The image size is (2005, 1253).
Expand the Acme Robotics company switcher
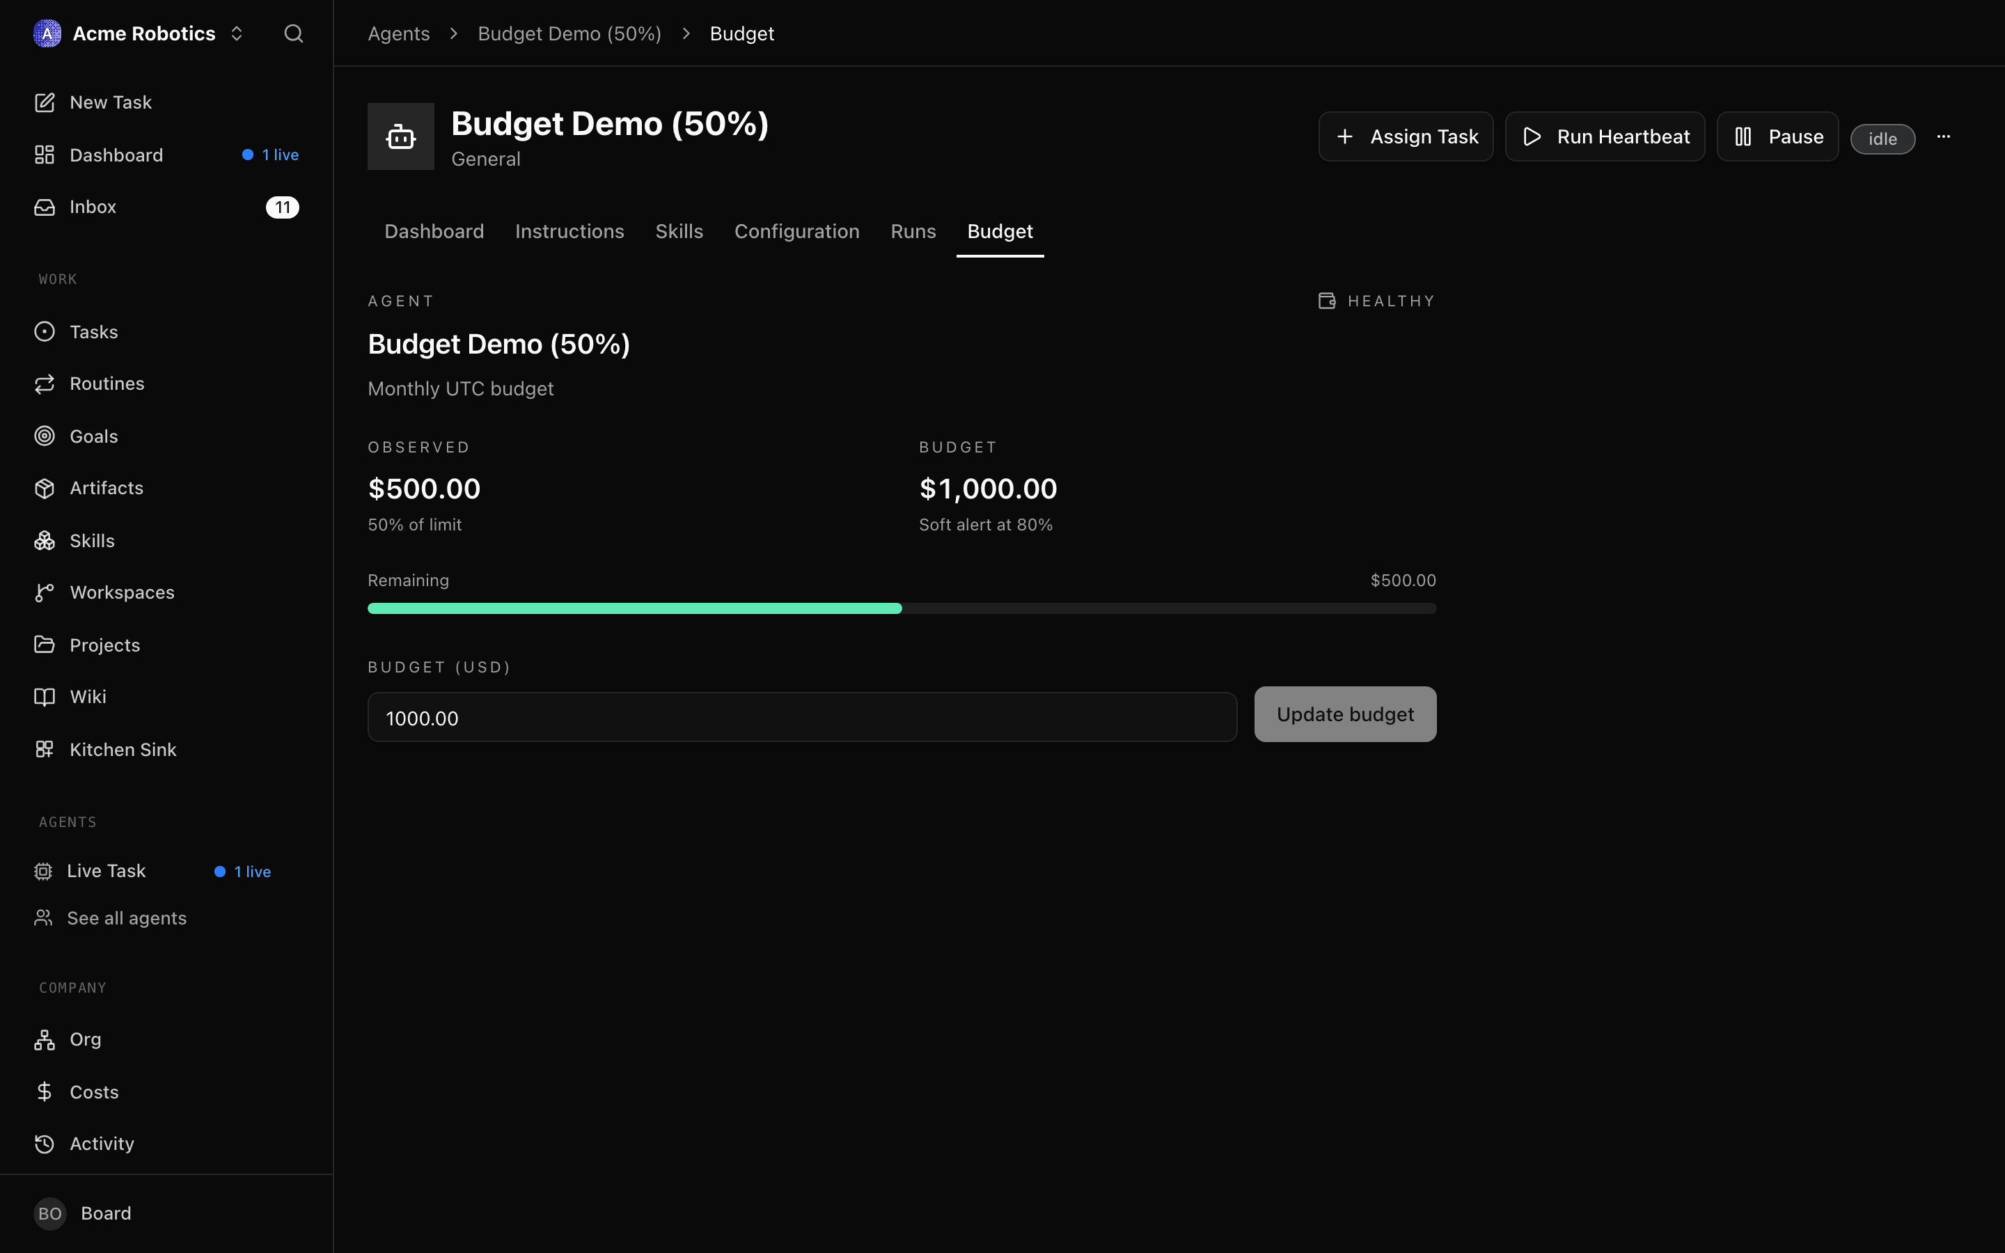coord(237,33)
